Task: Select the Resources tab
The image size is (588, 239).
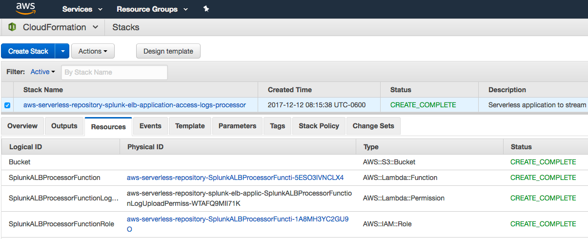Action: pyautogui.click(x=108, y=126)
